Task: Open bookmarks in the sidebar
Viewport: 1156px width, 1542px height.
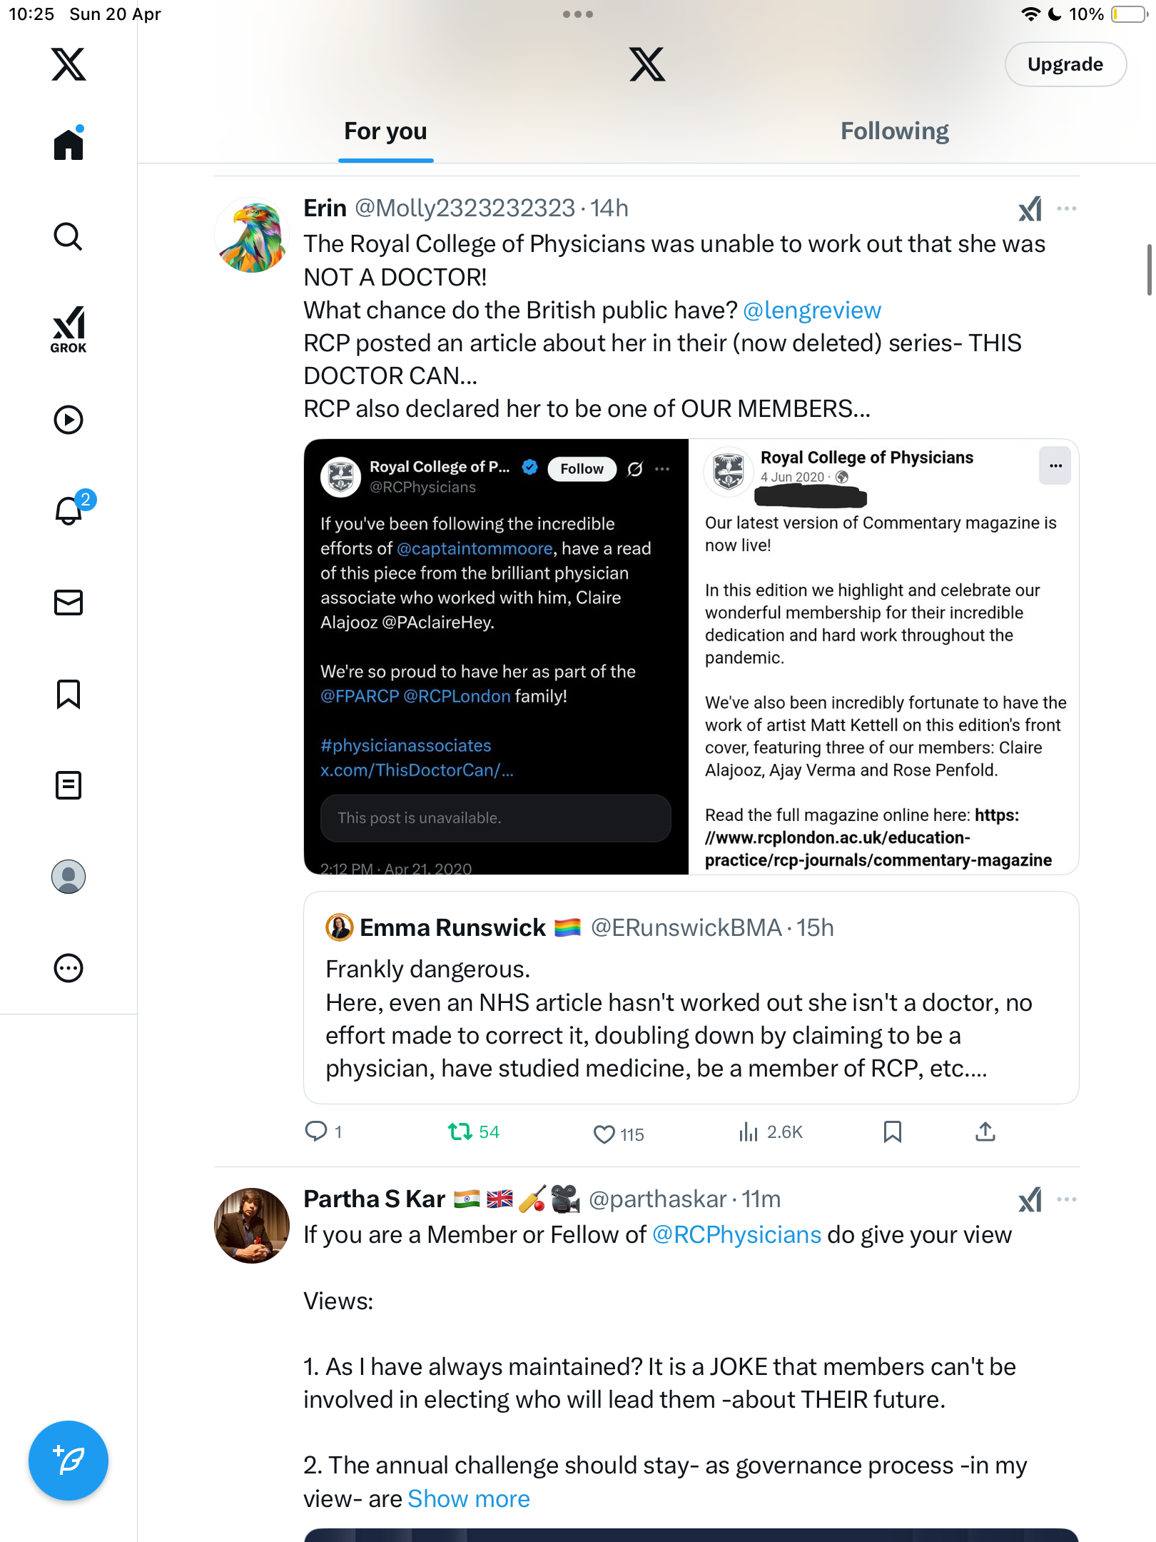Action: point(69,694)
